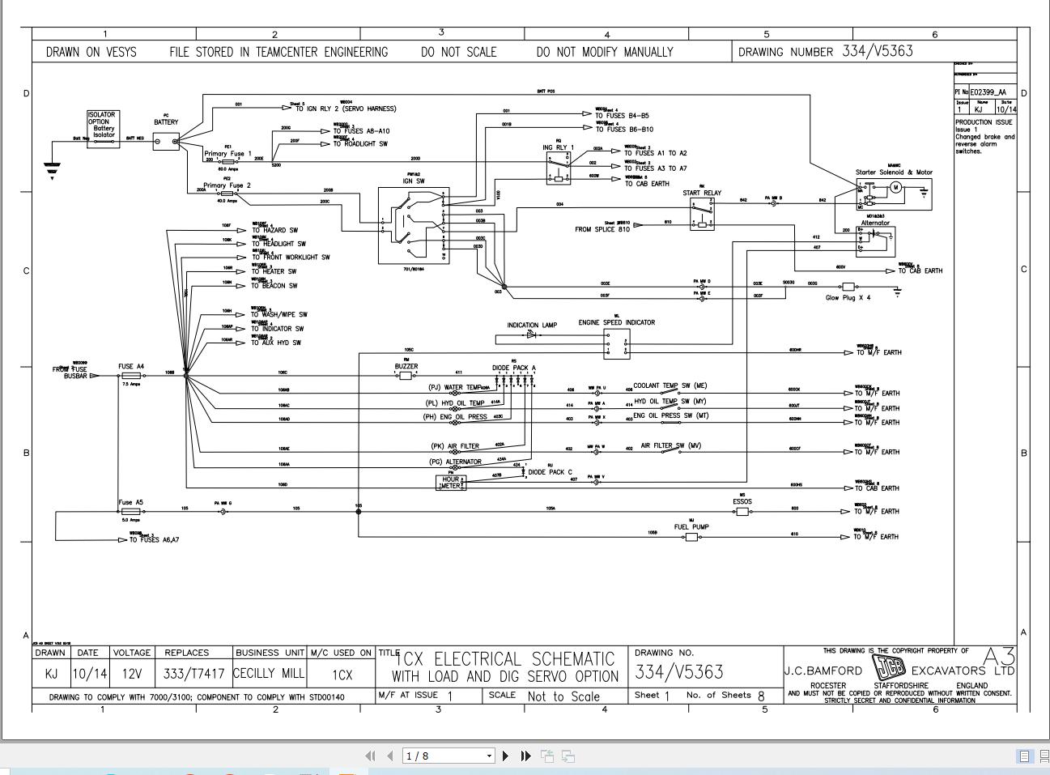The width and height of the screenshot is (1050, 775).
Task: Click the HOUR METER box
Action: (452, 483)
